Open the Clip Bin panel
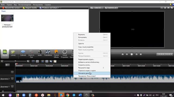This screenshot has height=97, width=174. click(5, 54)
